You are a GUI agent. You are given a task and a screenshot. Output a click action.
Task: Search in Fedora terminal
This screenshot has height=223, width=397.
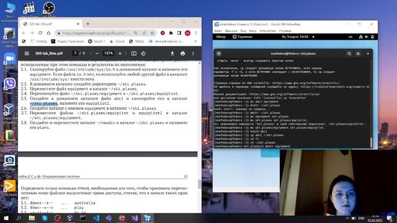click(349, 54)
